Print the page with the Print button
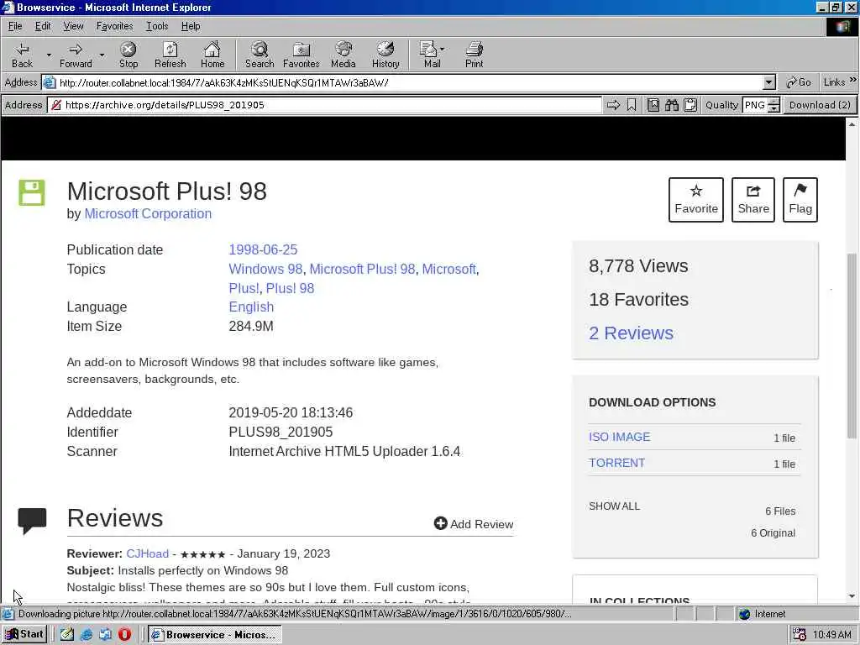 point(475,55)
